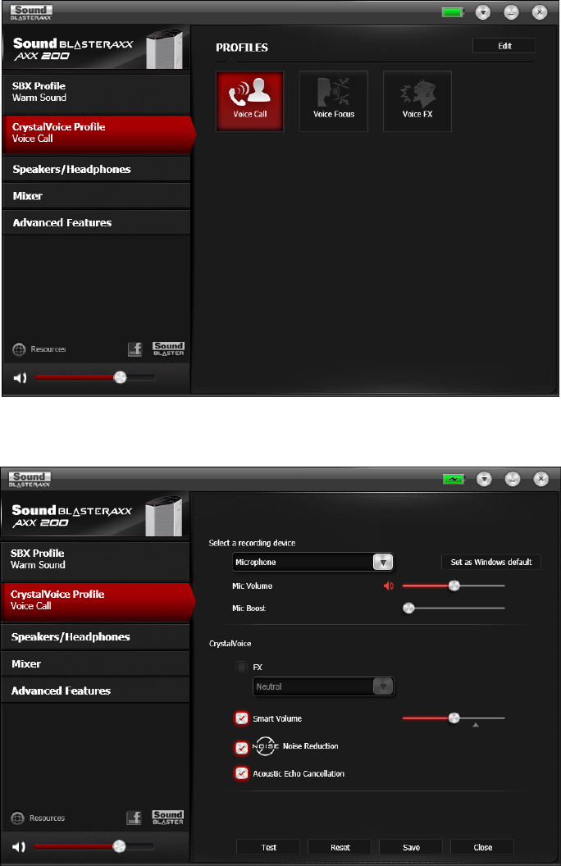Viewport: 561px width, 866px height.
Task: Click the Edit button in Profiles
Action: (x=504, y=46)
